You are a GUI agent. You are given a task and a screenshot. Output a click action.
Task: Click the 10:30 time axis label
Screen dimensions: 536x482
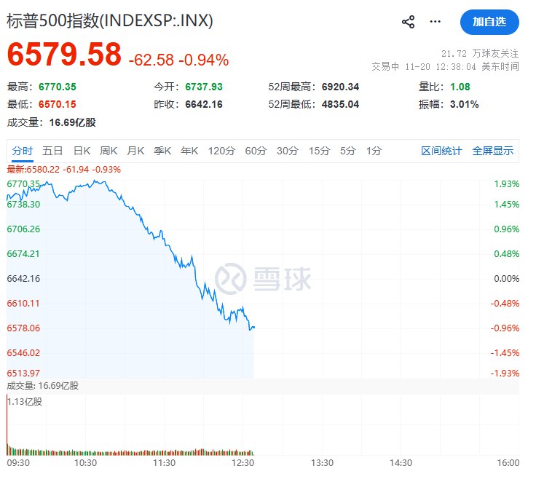(85, 463)
